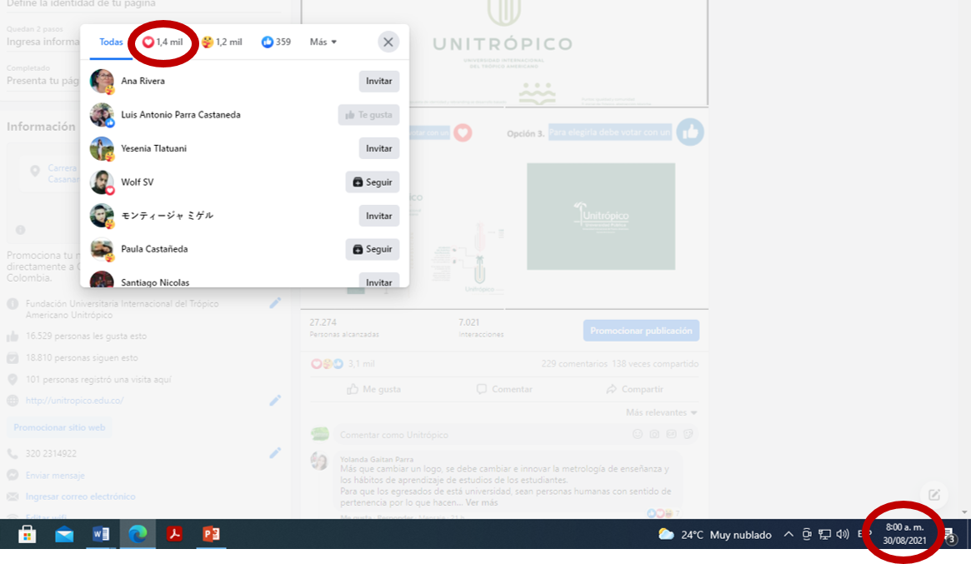Insert emoji in comment box
The height and width of the screenshot is (564, 971).
coord(638,434)
